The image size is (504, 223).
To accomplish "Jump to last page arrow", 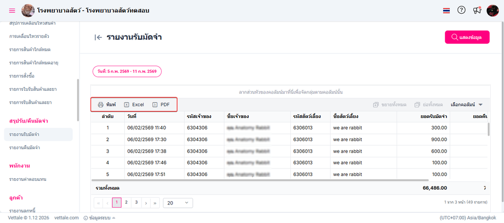I will point(155,203).
